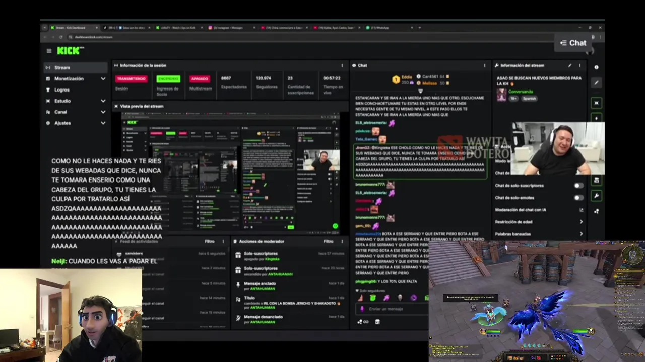Click Moderación del chat con IA row

click(x=539, y=210)
